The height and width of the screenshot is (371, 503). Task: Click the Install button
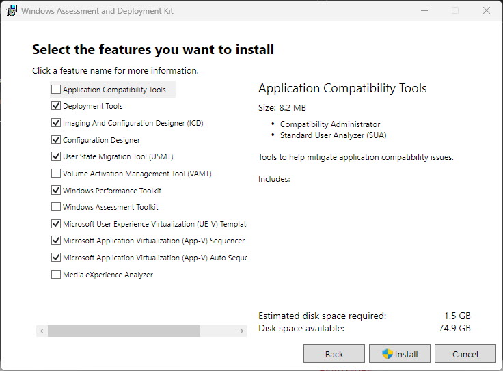(400, 354)
